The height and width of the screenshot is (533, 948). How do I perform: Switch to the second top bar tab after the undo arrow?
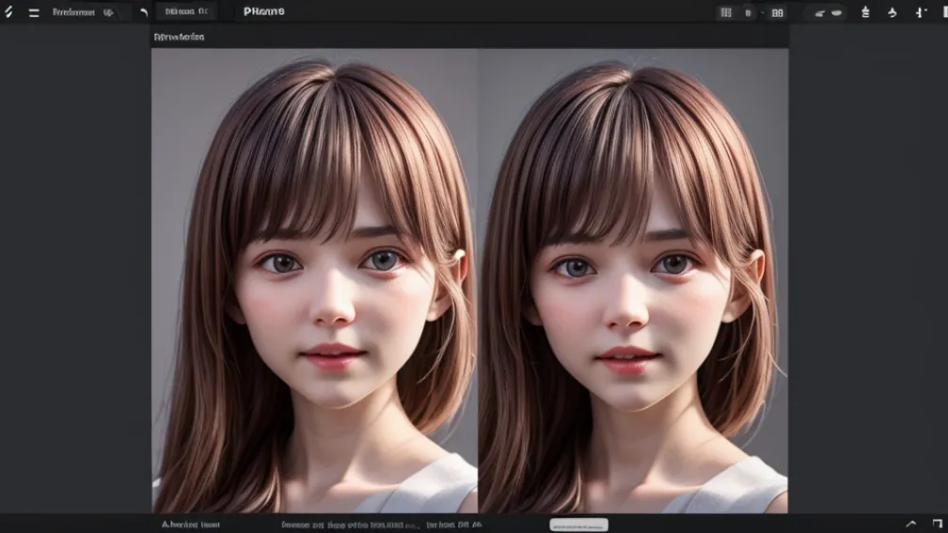(187, 11)
